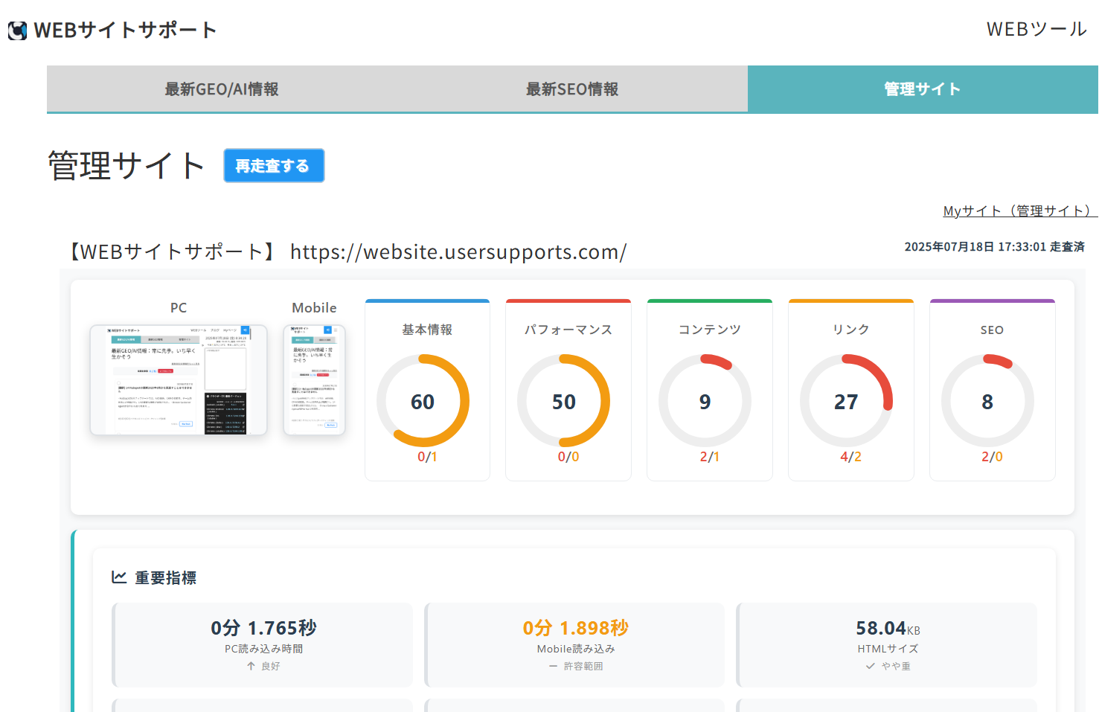The width and height of the screenshot is (1099, 712).
Task: Click the WEBツール header link
Action: (x=1036, y=30)
